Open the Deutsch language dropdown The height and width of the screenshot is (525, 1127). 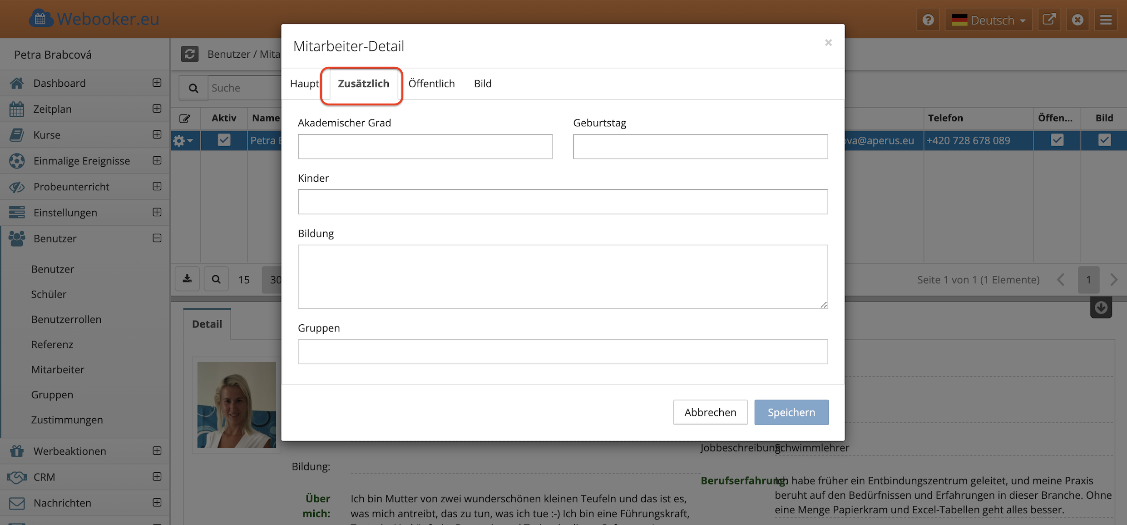pos(989,20)
